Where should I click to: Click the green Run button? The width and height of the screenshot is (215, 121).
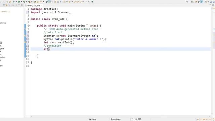pos(19,2)
